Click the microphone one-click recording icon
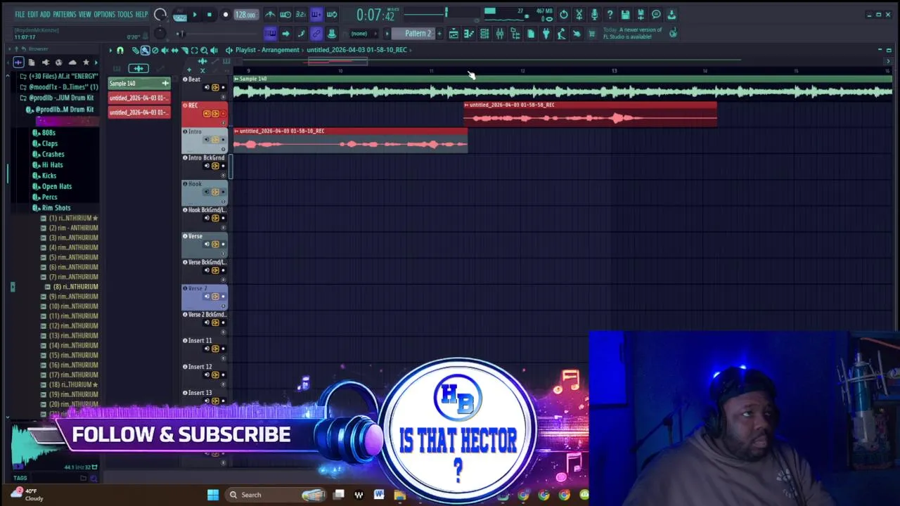Image resolution: width=900 pixels, height=506 pixels. click(594, 14)
